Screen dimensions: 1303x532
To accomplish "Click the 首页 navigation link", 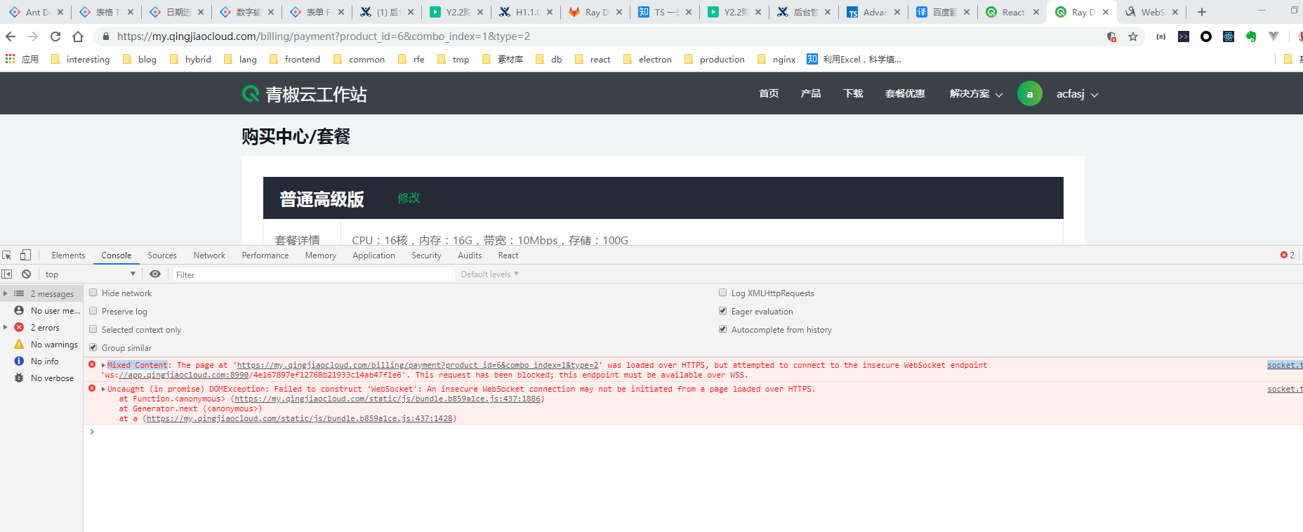I will coord(769,93).
